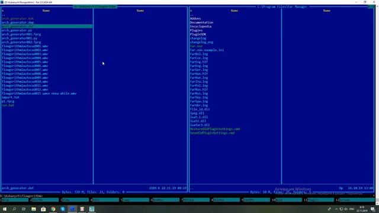Open the notification center icon

(x=373, y=209)
